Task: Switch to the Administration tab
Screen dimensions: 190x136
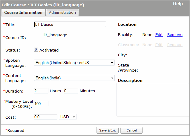Action: point(62,13)
